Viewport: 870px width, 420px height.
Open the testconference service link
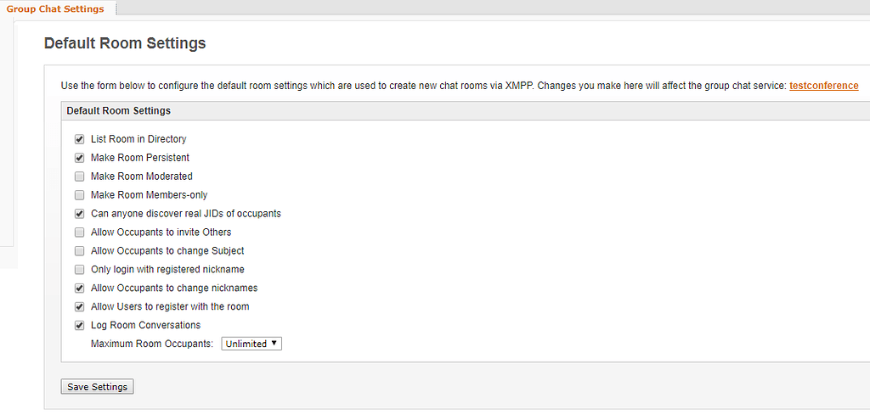[823, 86]
